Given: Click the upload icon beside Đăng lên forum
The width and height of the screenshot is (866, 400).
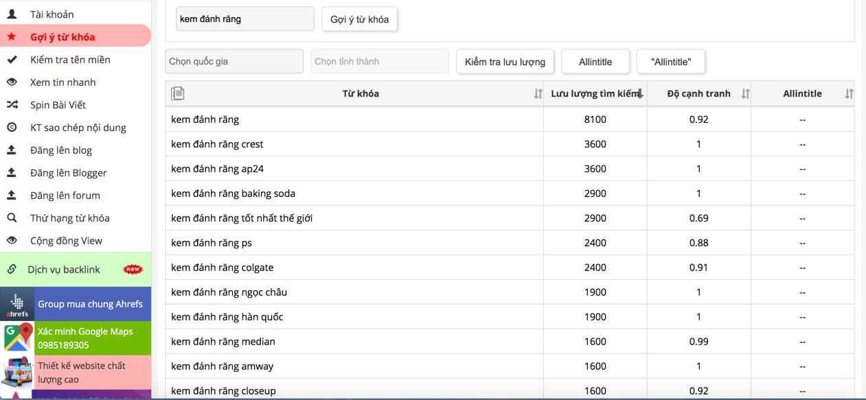Looking at the screenshot, I should pos(12,195).
